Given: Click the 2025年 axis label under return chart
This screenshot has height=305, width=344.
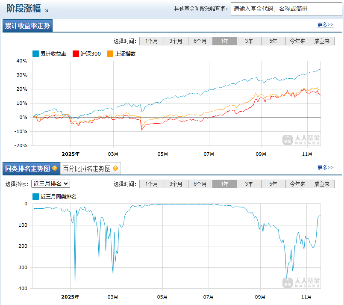Looking at the screenshot, I should (x=71, y=154).
